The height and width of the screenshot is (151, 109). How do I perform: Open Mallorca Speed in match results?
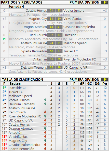pyautogui.click(x=75, y=43)
